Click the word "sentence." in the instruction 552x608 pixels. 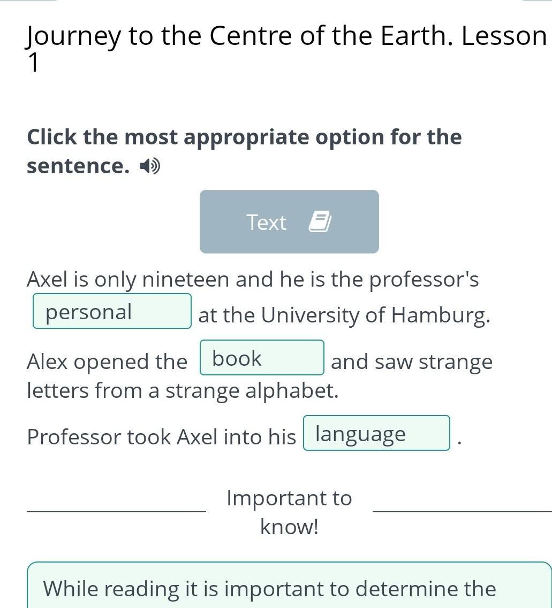click(78, 166)
